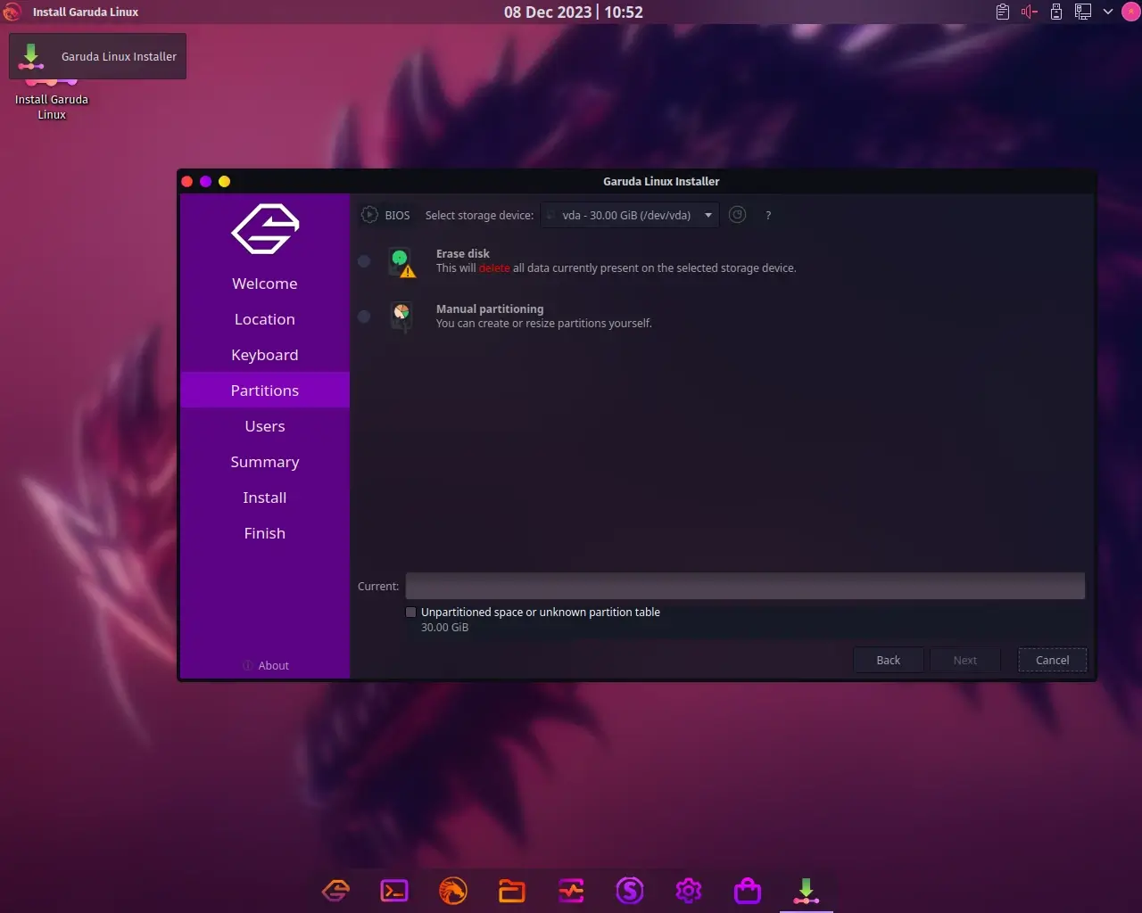The height and width of the screenshot is (913, 1142).
Task: Click the installer icon in the dock
Action: click(807, 890)
